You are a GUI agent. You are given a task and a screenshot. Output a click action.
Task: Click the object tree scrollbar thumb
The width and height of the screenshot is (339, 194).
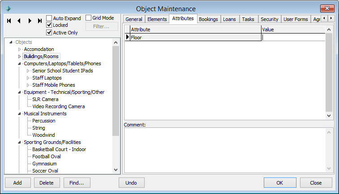coord(116,91)
